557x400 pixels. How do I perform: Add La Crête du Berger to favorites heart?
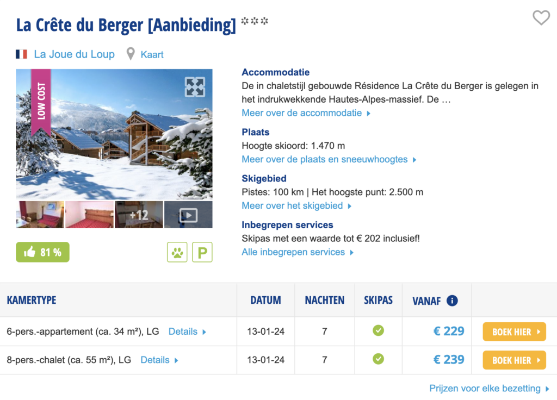point(541,18)
